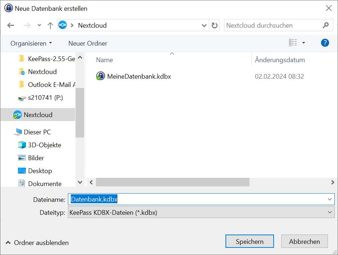Close the Neue Datenbank erstellen dialog
338x255 pixels.
pyautogui.click(x=329, y=8)
